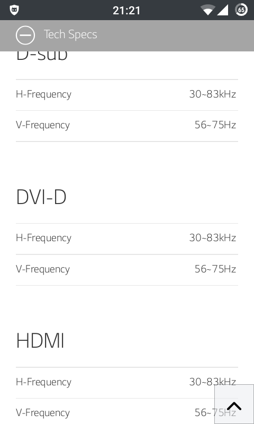
Task: Collapse Tech Specs with the minus icon
Action: pos(25,35)
